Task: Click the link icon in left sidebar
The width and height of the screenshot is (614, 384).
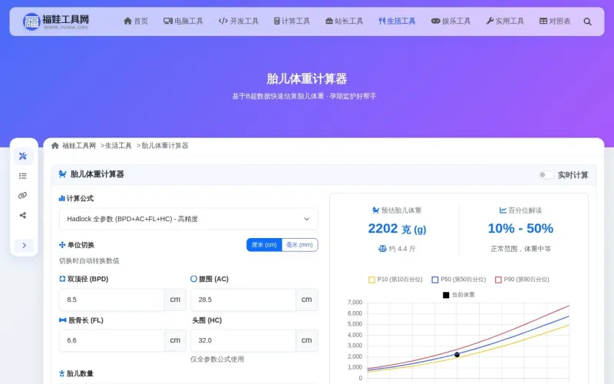Action: point(23,195)
